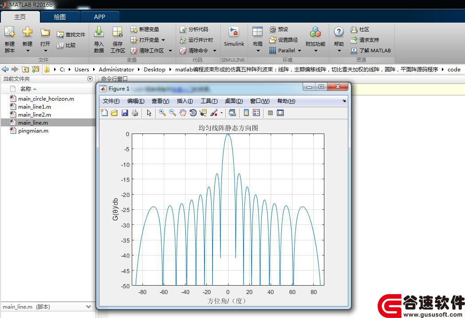Image resolution: width=465 pixels, height=318 pixels.
Task: Click Desktop in address path
Action: [154, 69]
